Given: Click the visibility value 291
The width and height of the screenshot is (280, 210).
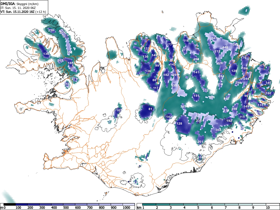Looking at the screenshot, I should 175,75.
